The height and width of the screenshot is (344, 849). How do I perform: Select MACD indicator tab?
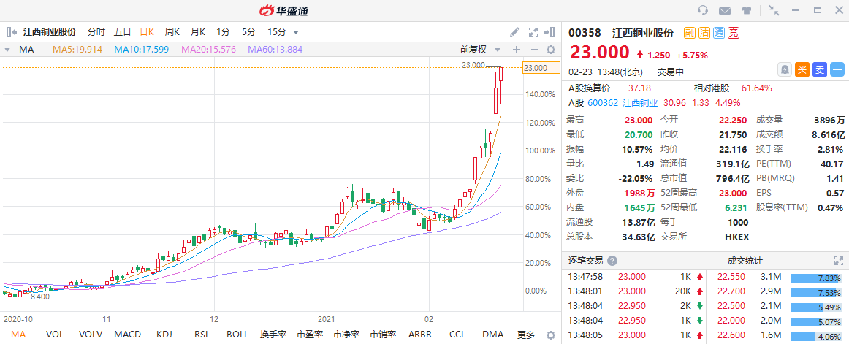[x=129, y=335]
